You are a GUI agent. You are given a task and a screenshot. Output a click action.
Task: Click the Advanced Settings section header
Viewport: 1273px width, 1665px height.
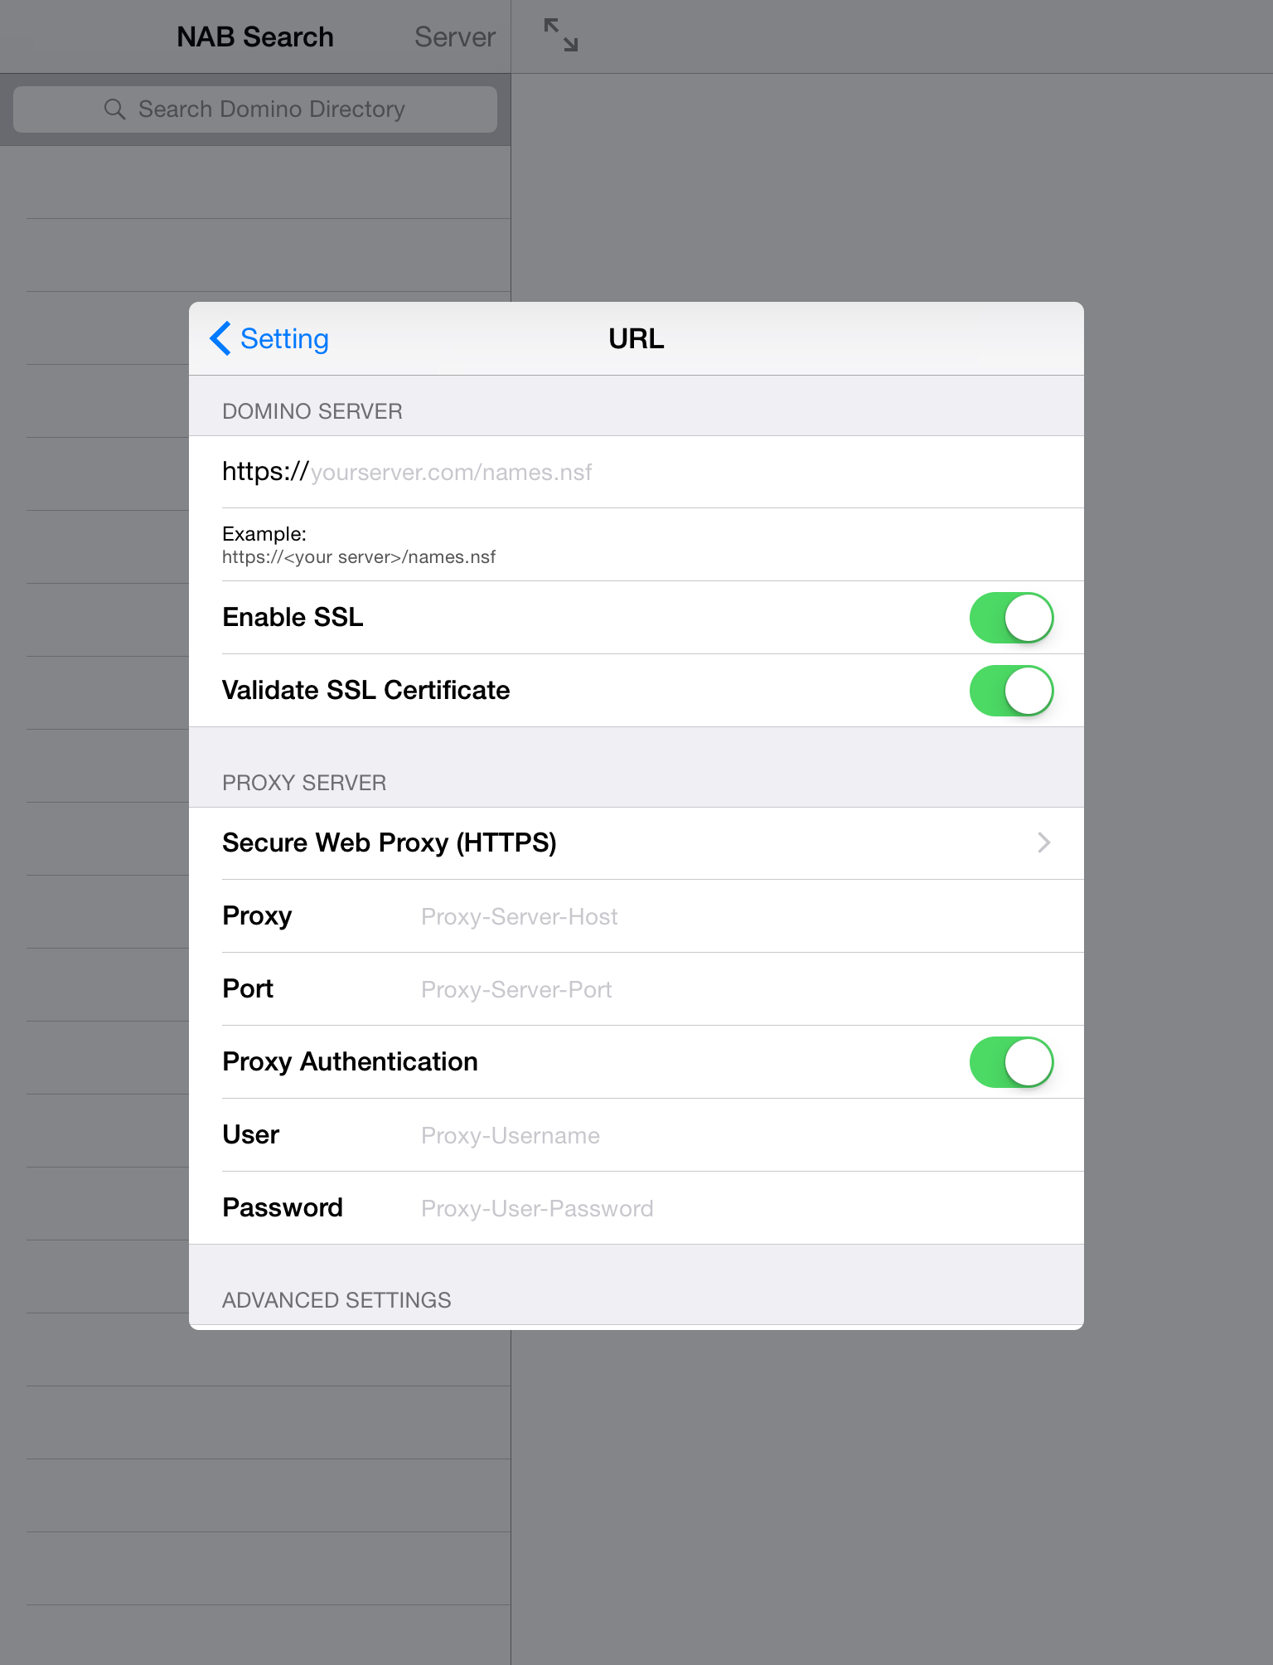pos(336,1300)
